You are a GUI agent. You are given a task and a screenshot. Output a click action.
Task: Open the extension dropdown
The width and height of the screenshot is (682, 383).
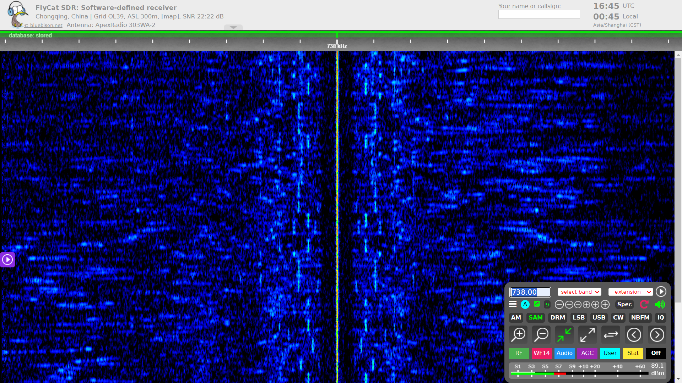click(x=630, y=292)
